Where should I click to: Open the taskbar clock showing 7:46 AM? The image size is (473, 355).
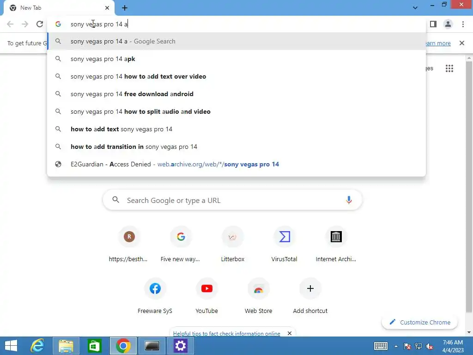[453, 346]
